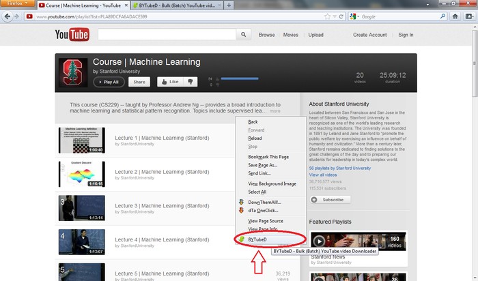Choose View Background Image menu entry

pos(272,183)
